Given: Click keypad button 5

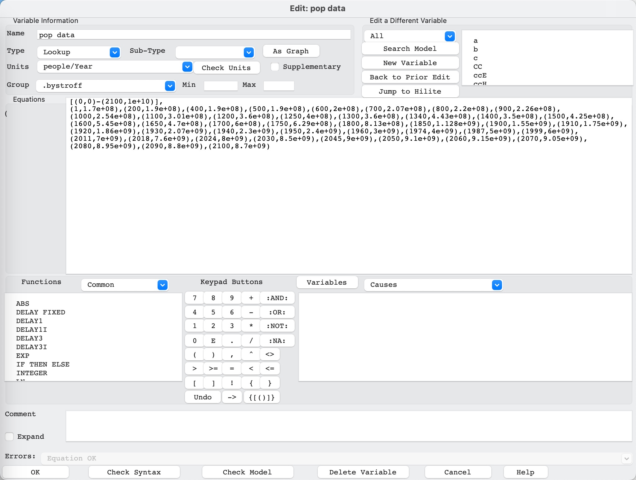Looking at the screenshot, I should point(213,312).
